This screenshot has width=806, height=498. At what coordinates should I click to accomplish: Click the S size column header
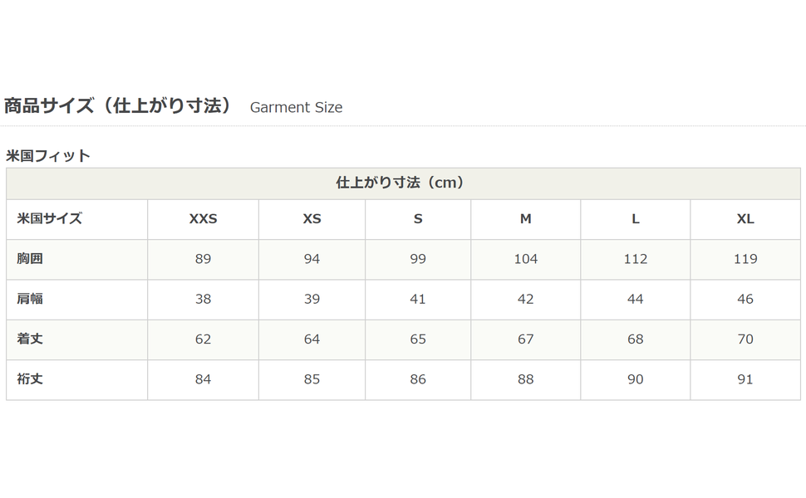(418, 219)
